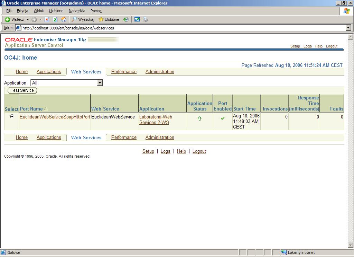Click the Port Name sort triangle
The width and height of the screenshot is (354, 257).
(46, 109)
